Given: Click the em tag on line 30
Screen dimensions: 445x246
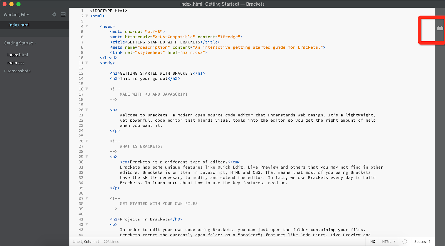Looking at the screenshot, I should tap(180, 162).
